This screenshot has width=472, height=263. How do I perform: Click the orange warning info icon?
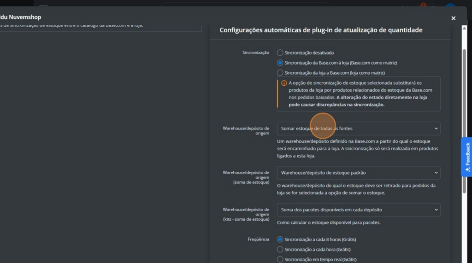[284, 83]
